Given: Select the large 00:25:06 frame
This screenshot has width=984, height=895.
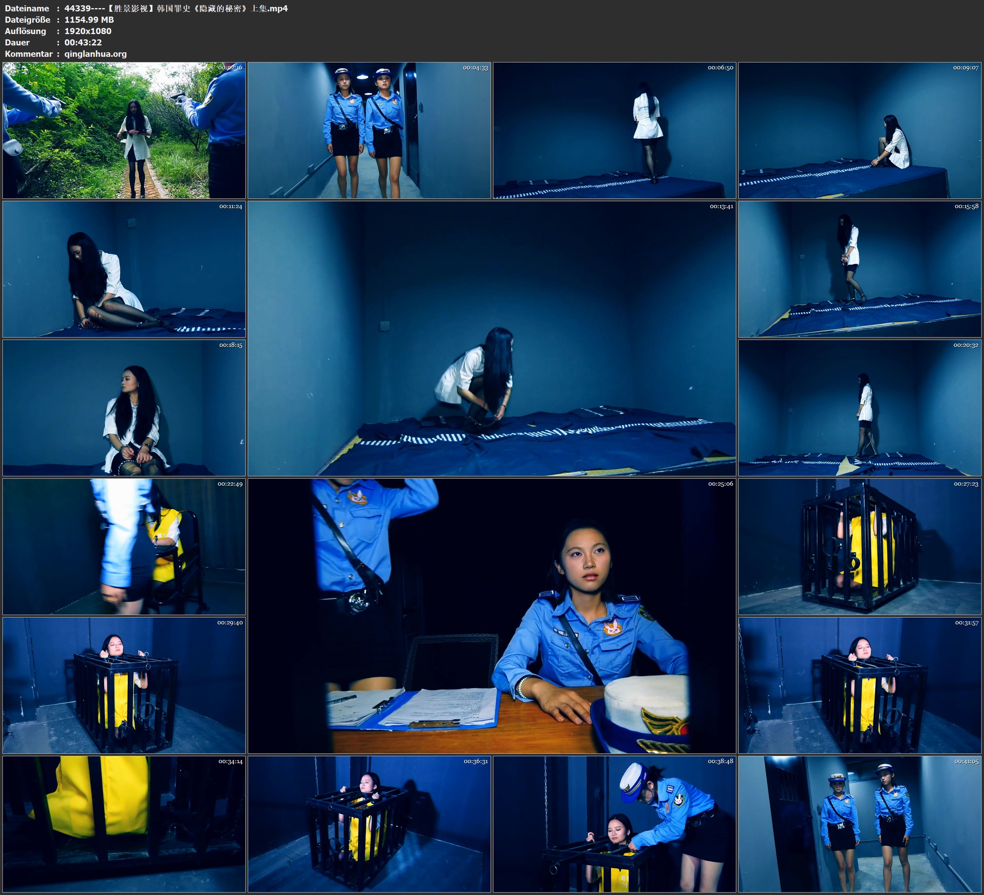Looking at the screenshot, I should pos(491,615).
